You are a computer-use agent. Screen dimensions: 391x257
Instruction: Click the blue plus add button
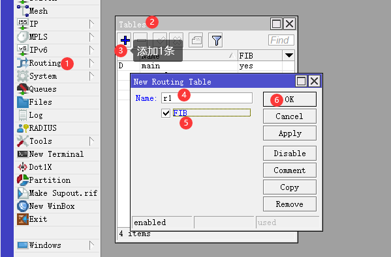click(x=125, y=40)
